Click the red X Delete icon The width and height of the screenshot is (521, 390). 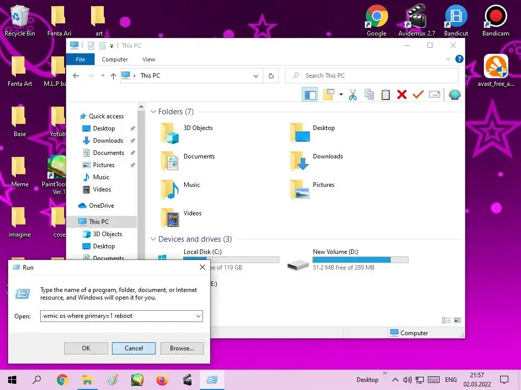pyautogui.click(x=402, y=95)
